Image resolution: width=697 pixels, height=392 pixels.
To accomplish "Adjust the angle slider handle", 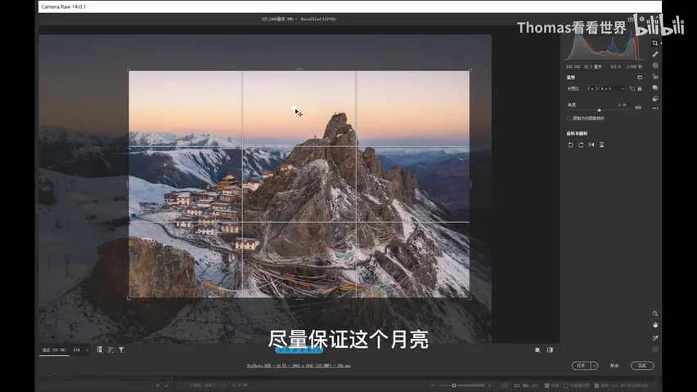I will (x=599, y=109).
